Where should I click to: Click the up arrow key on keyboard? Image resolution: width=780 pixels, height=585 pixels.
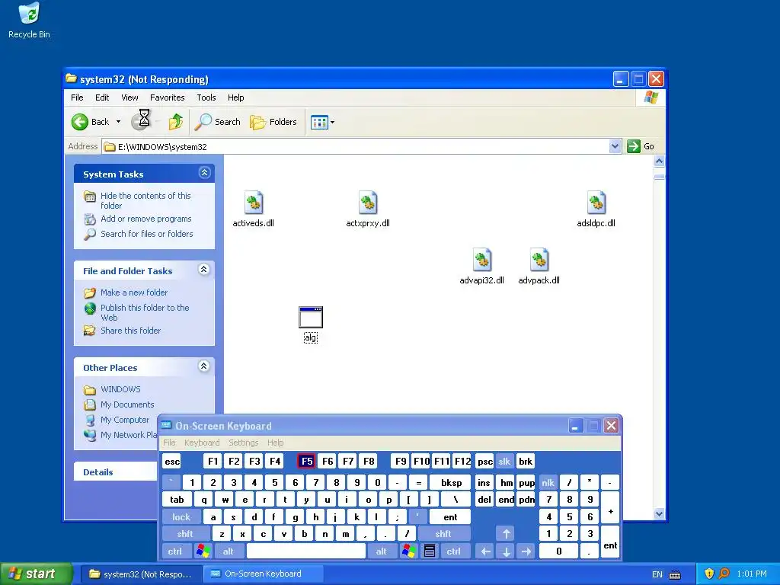[x=506, y=534]
